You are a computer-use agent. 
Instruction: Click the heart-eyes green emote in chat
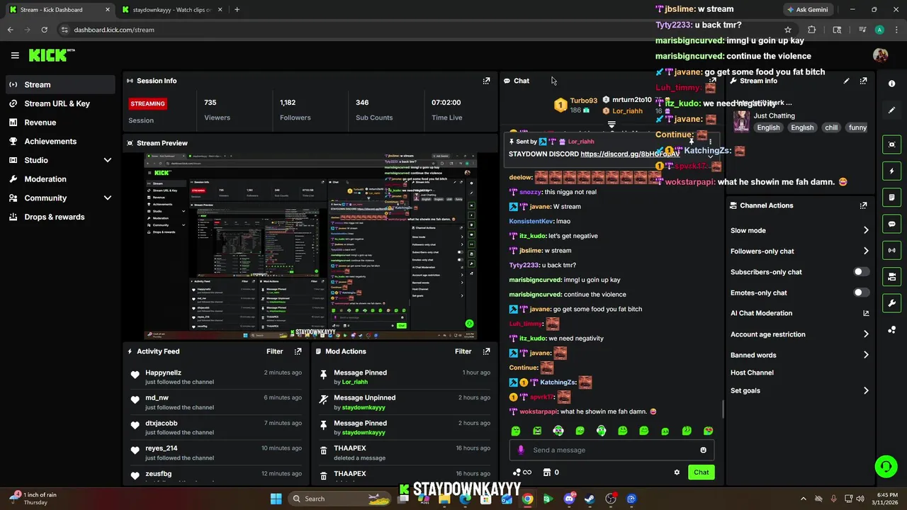708,431
